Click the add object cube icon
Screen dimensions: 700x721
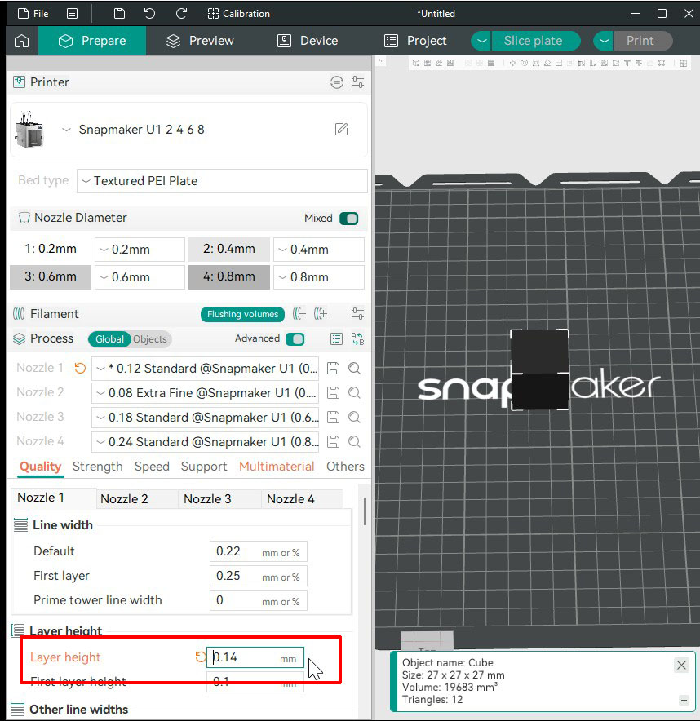tap(416, 63)
